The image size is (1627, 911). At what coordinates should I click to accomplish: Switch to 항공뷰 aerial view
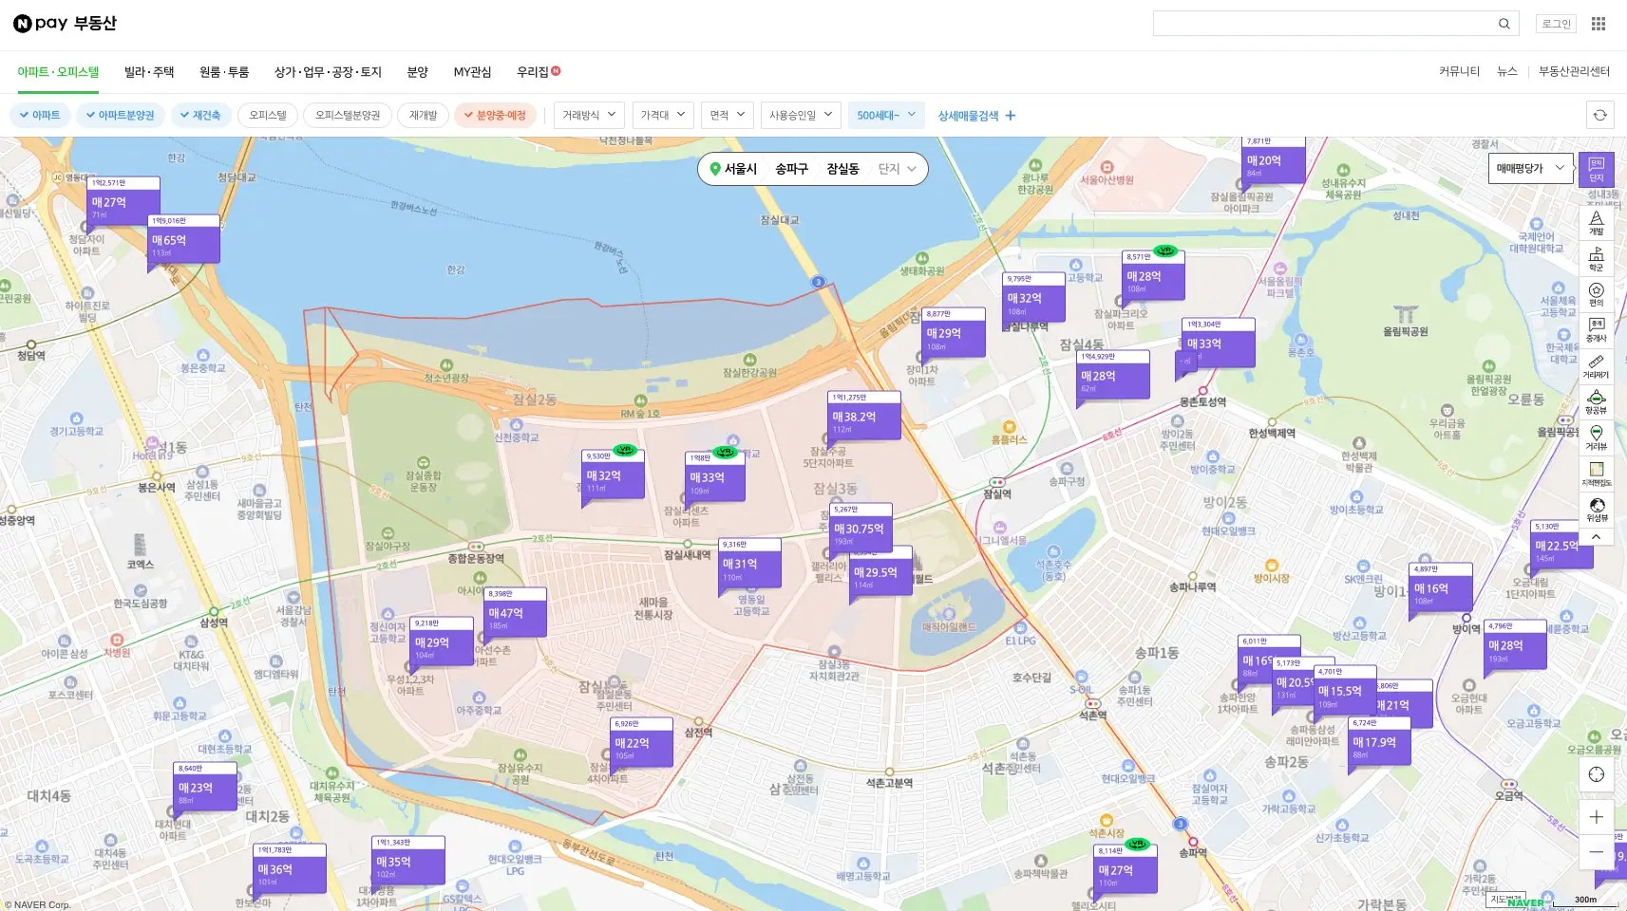[x=1597, y=402]
